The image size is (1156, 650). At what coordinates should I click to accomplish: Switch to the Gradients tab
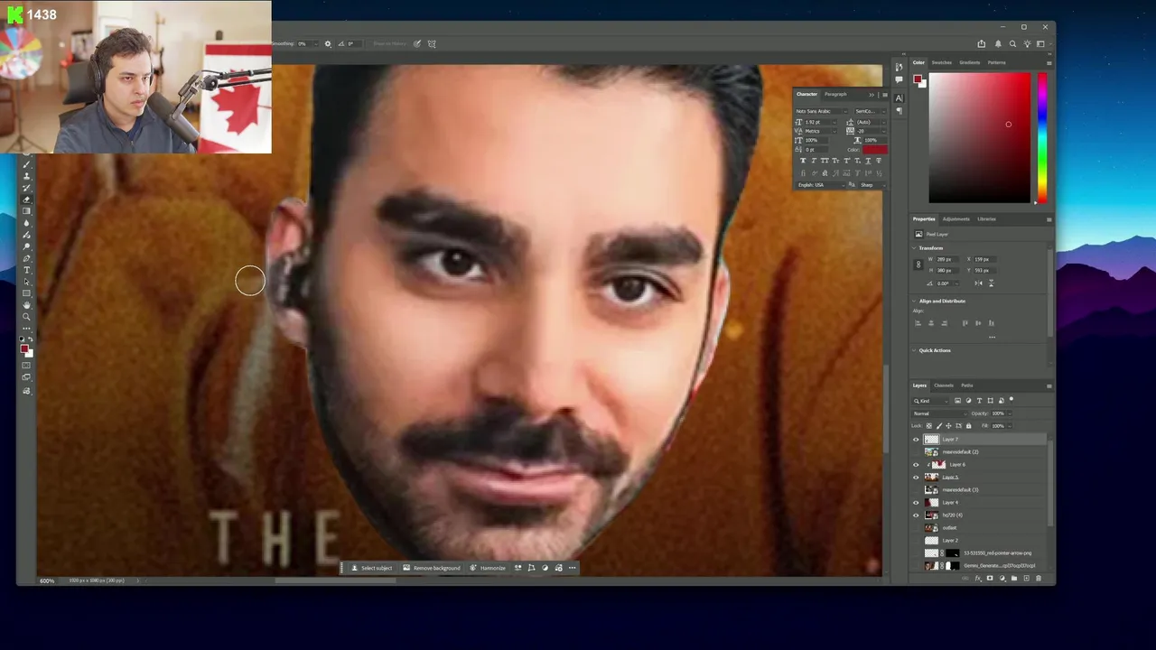tap(970, 62)
